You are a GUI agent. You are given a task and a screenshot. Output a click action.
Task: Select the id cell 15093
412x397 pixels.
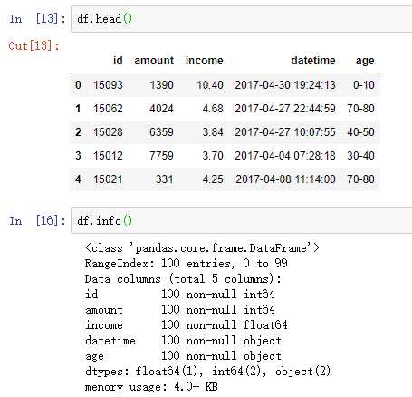click(108, 85)
